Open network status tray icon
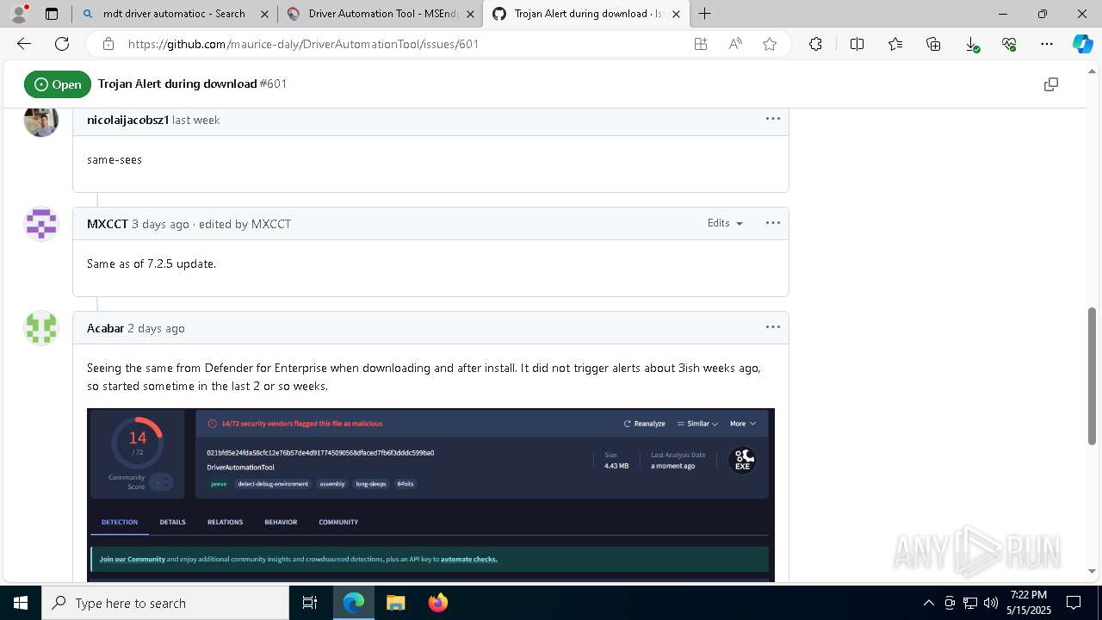This screenshot has height=620, width=1102. point(970,603)
